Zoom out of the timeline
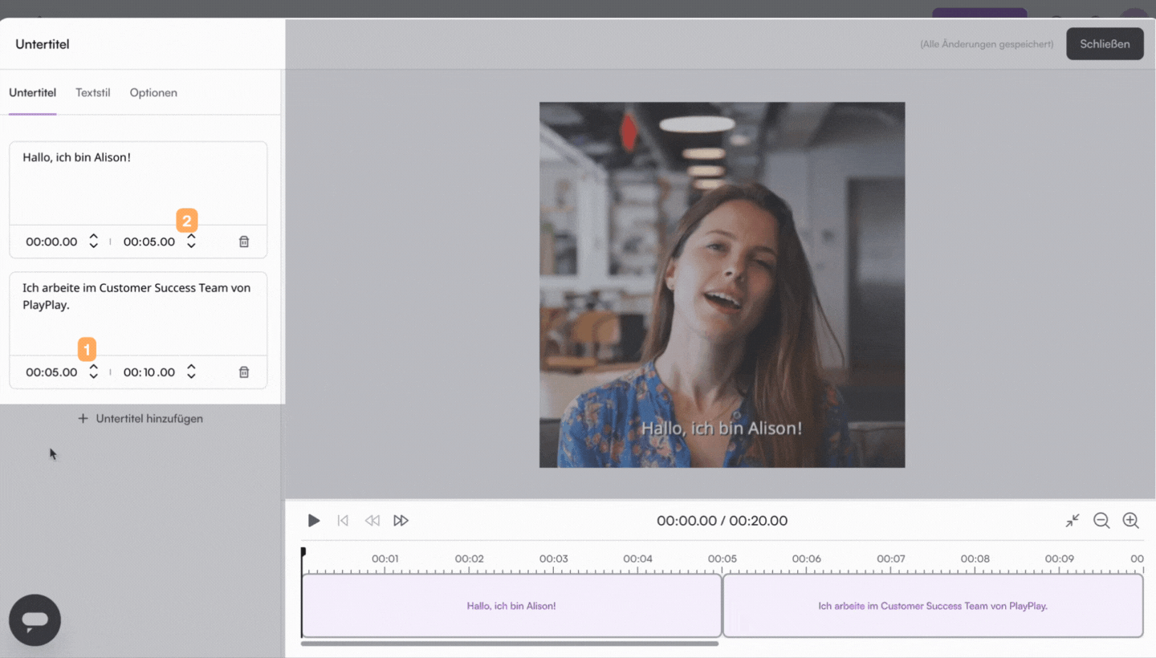 (x=1101, y=521)
